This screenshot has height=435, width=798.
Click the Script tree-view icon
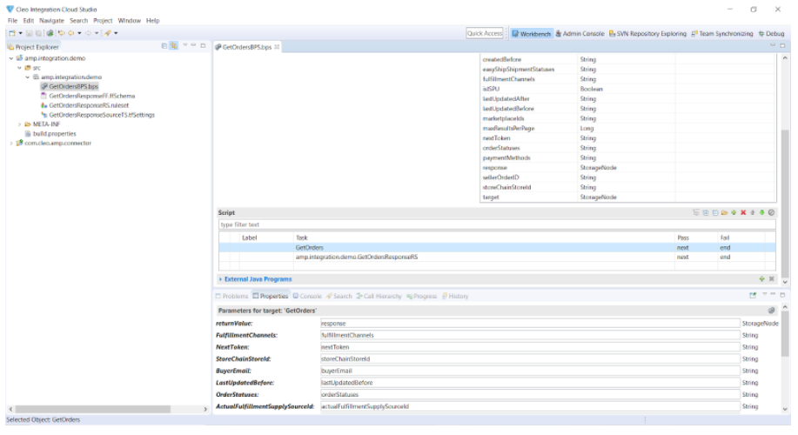695,212
